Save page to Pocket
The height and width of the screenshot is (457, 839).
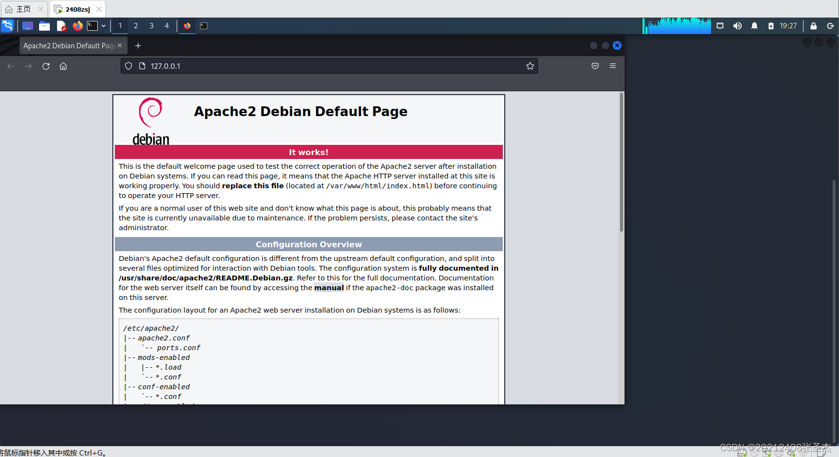(x=595, y=66)
